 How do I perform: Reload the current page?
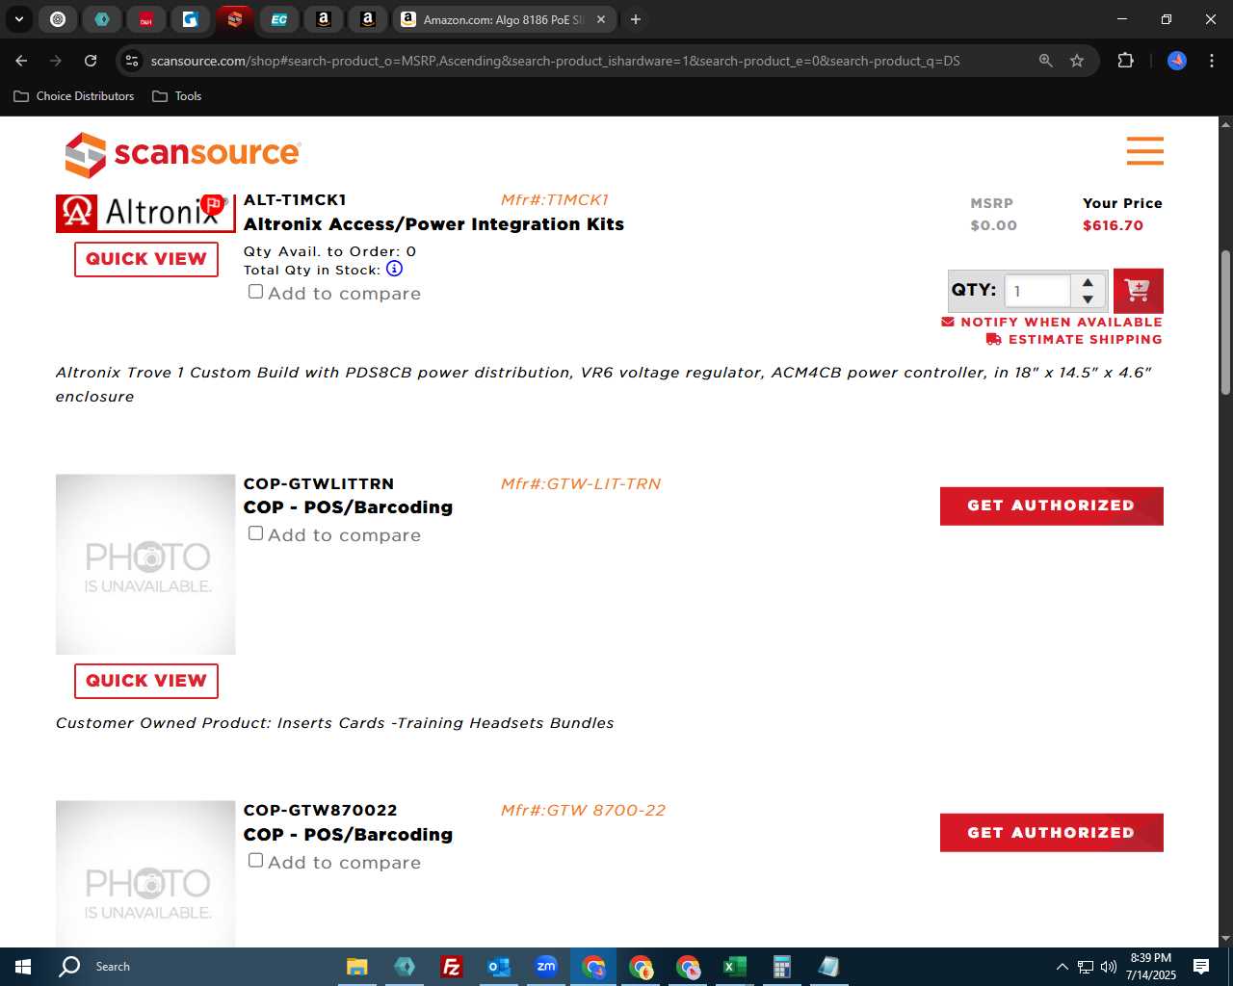pos(91,61)
